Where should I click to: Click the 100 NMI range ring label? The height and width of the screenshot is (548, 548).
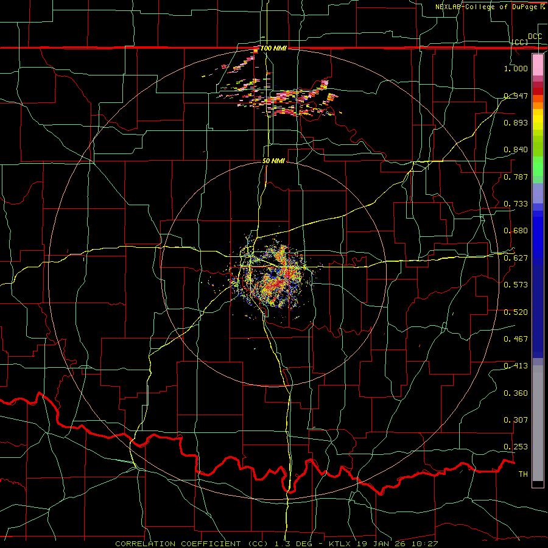click(273, 48)
